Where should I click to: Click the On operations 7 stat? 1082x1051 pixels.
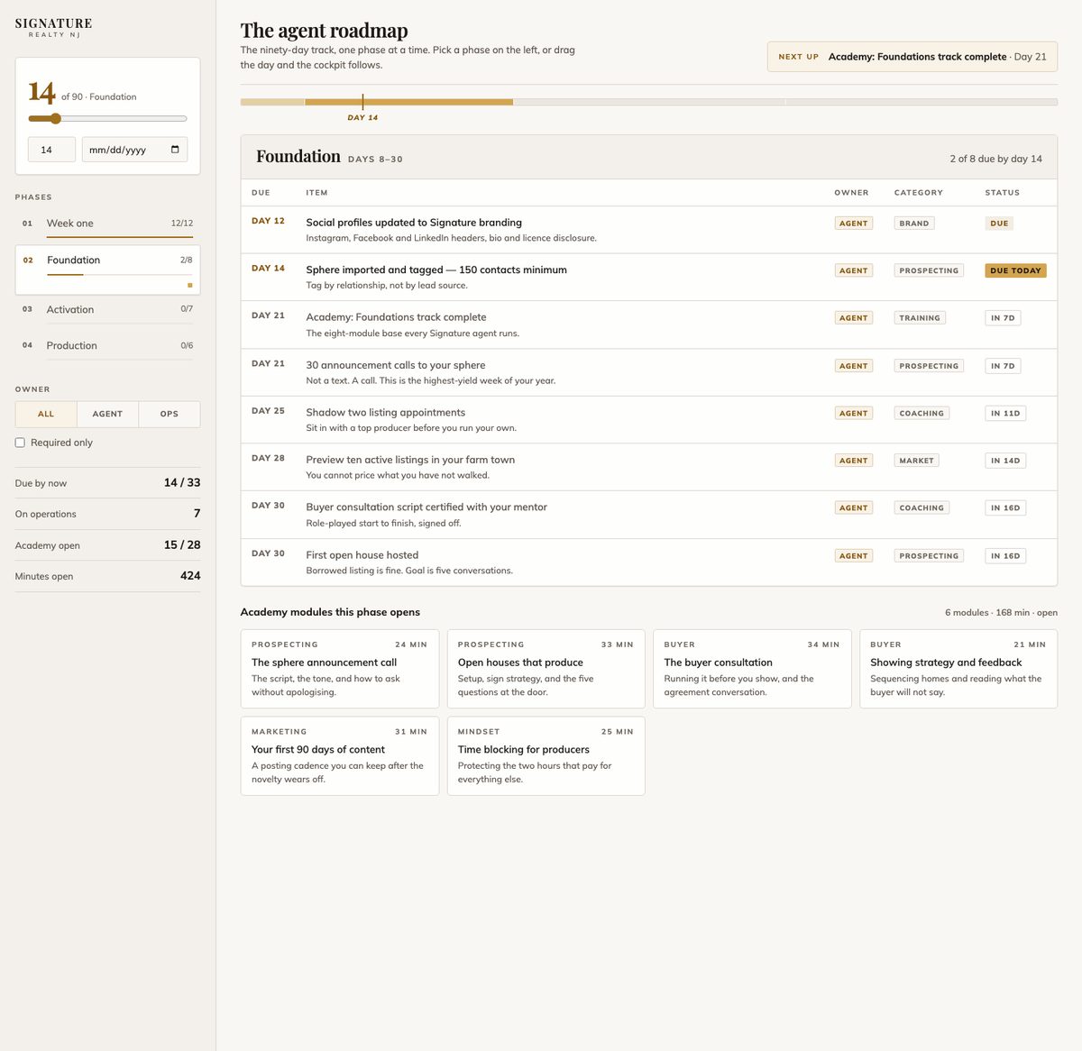pyautogui.click(x=107, y=514)
